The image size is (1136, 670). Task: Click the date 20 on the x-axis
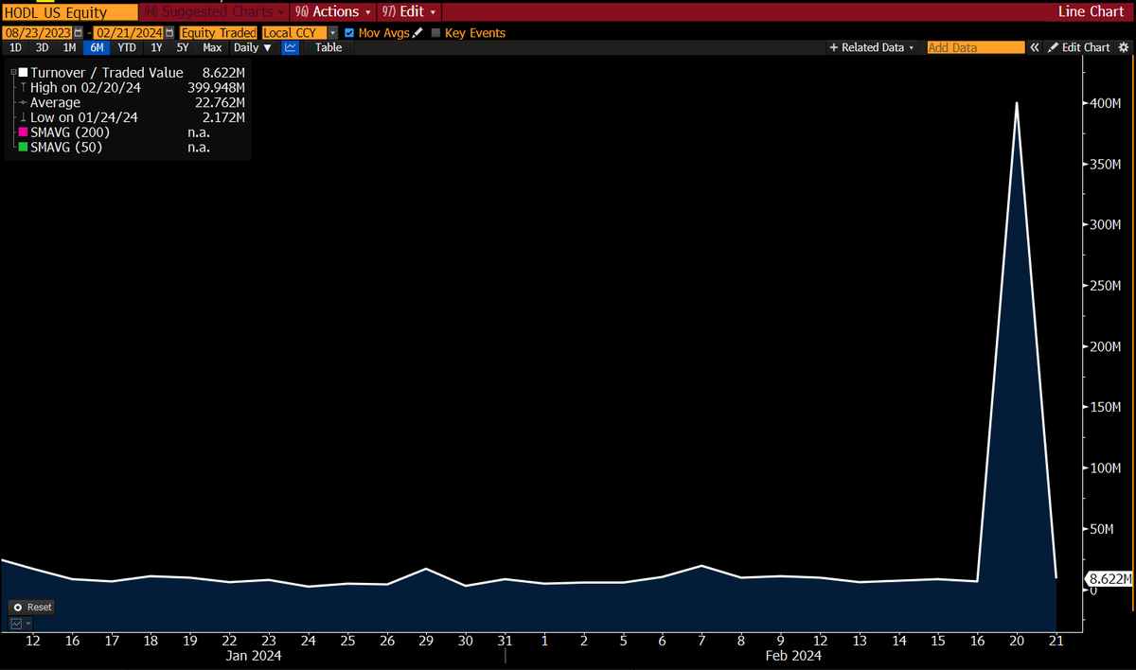pyautogui.click(x=1016, y=641)
